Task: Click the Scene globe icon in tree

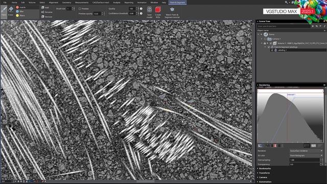Action: 266,34
